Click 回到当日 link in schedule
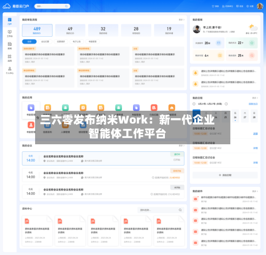The height and width of the screenshot is (255, 266). pyautogui.click(x=253, y=104)
